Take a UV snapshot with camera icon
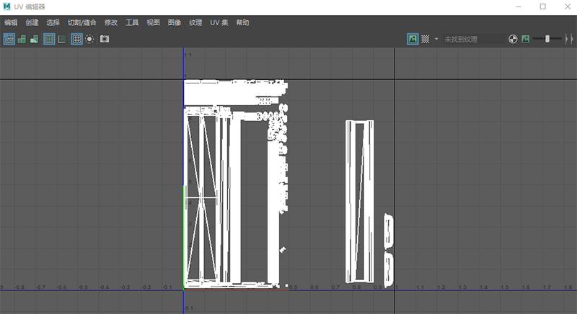 [105, 39]
